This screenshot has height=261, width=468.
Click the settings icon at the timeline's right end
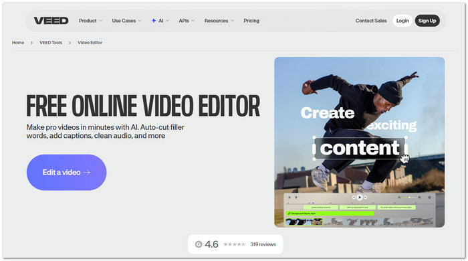(x=429, y=197)
